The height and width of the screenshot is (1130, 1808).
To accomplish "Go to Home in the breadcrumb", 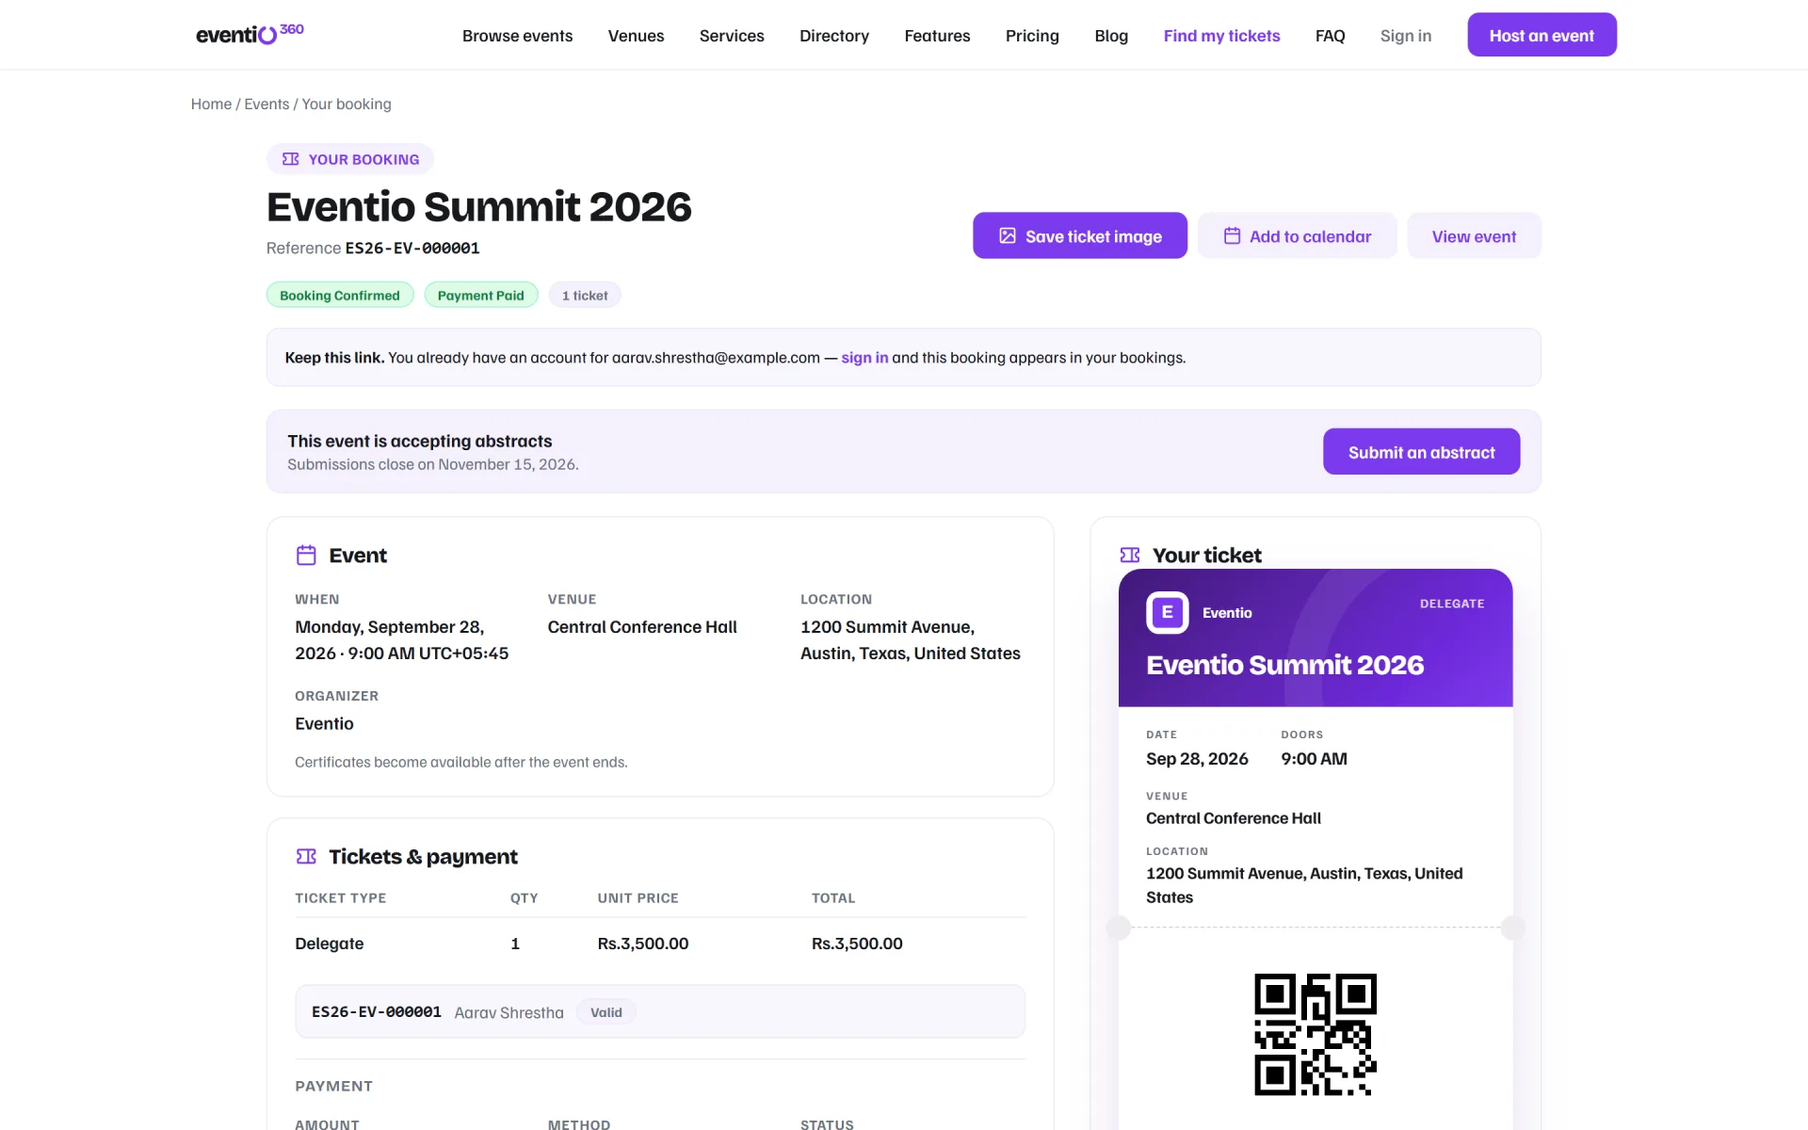I will 211,104.
